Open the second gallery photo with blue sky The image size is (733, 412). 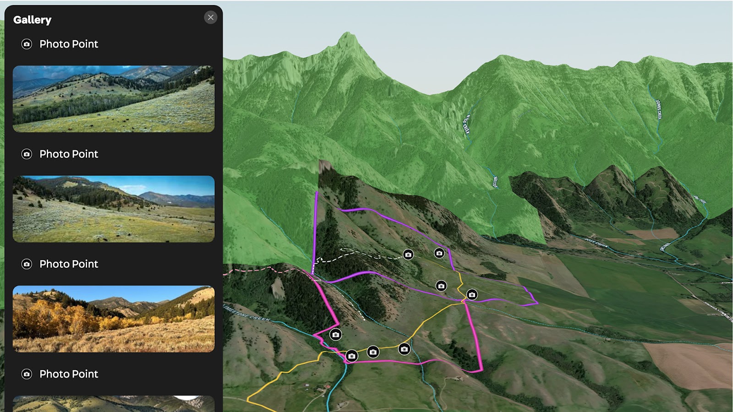click(114, 209)
